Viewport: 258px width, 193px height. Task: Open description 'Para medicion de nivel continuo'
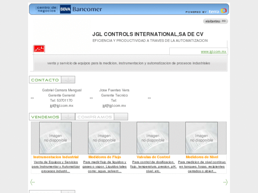202,166
